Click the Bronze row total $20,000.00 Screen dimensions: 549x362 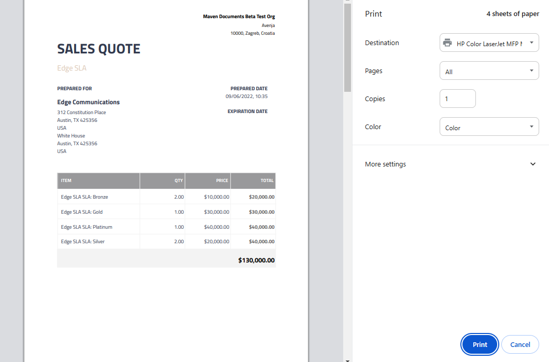point(262,197)
